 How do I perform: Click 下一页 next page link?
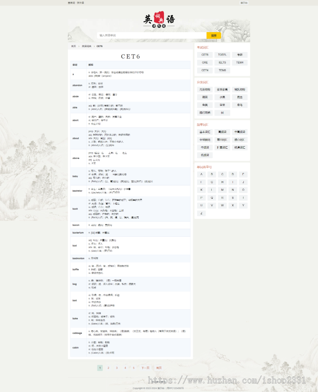click(145, 368)
